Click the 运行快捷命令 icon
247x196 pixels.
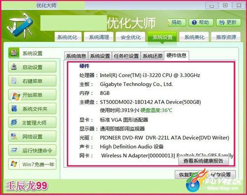pyautogui.click(x=14, y=150)
